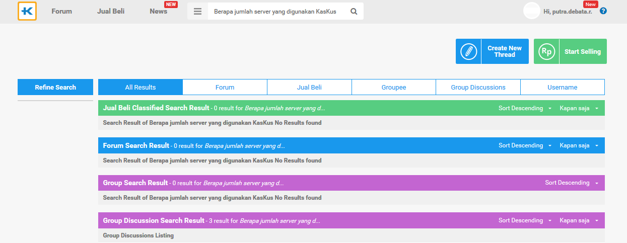627x243 pixels.
Task: Click Group Discussions Listing text
Action: point(138,235)
